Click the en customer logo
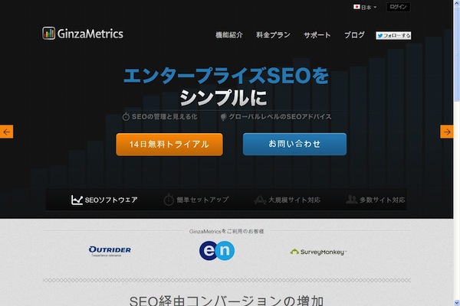460x306 pixels. tap(217, 251)
